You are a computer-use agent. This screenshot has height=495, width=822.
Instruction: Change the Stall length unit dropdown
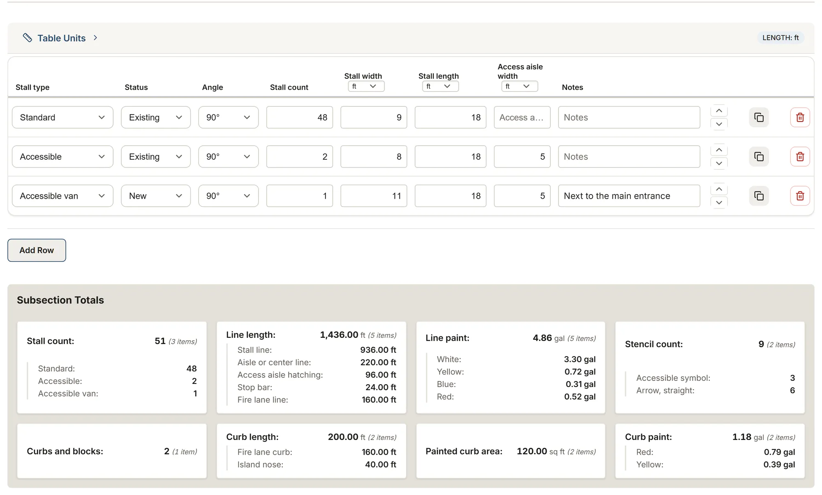click(x=440, y=86)
